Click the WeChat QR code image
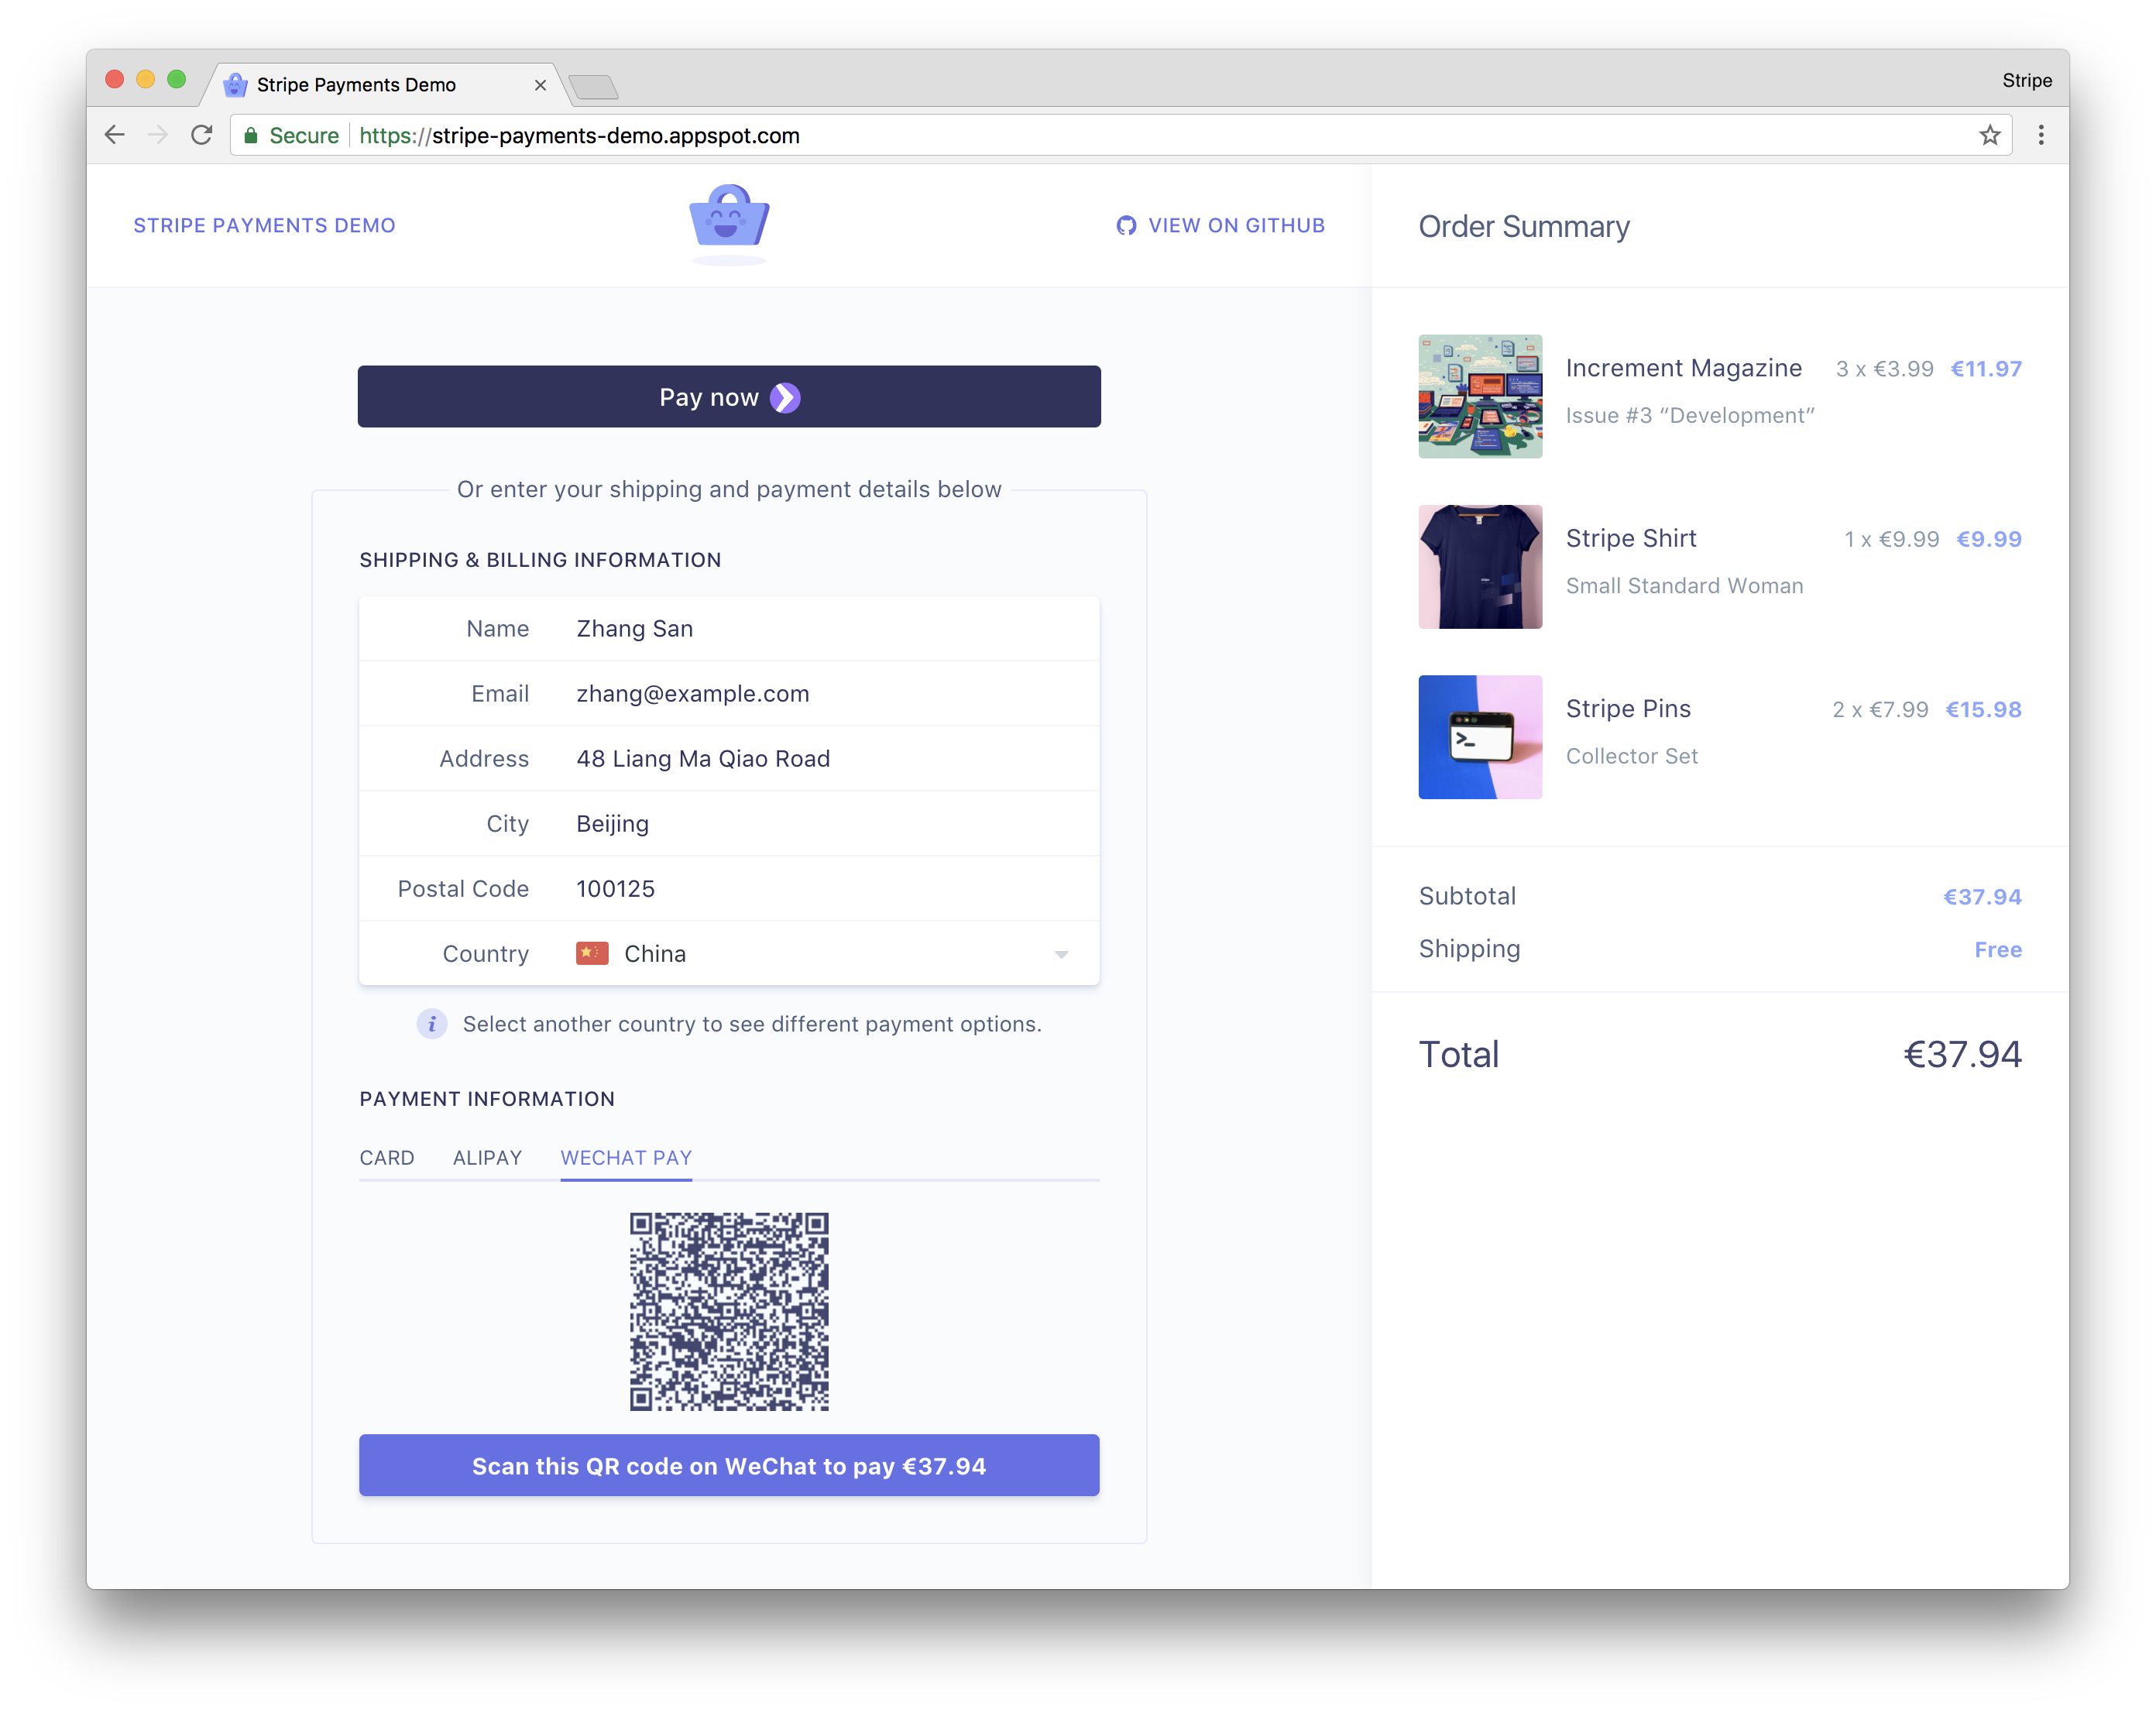This screenshot has height=1713, width=2156. point(729,1312)
